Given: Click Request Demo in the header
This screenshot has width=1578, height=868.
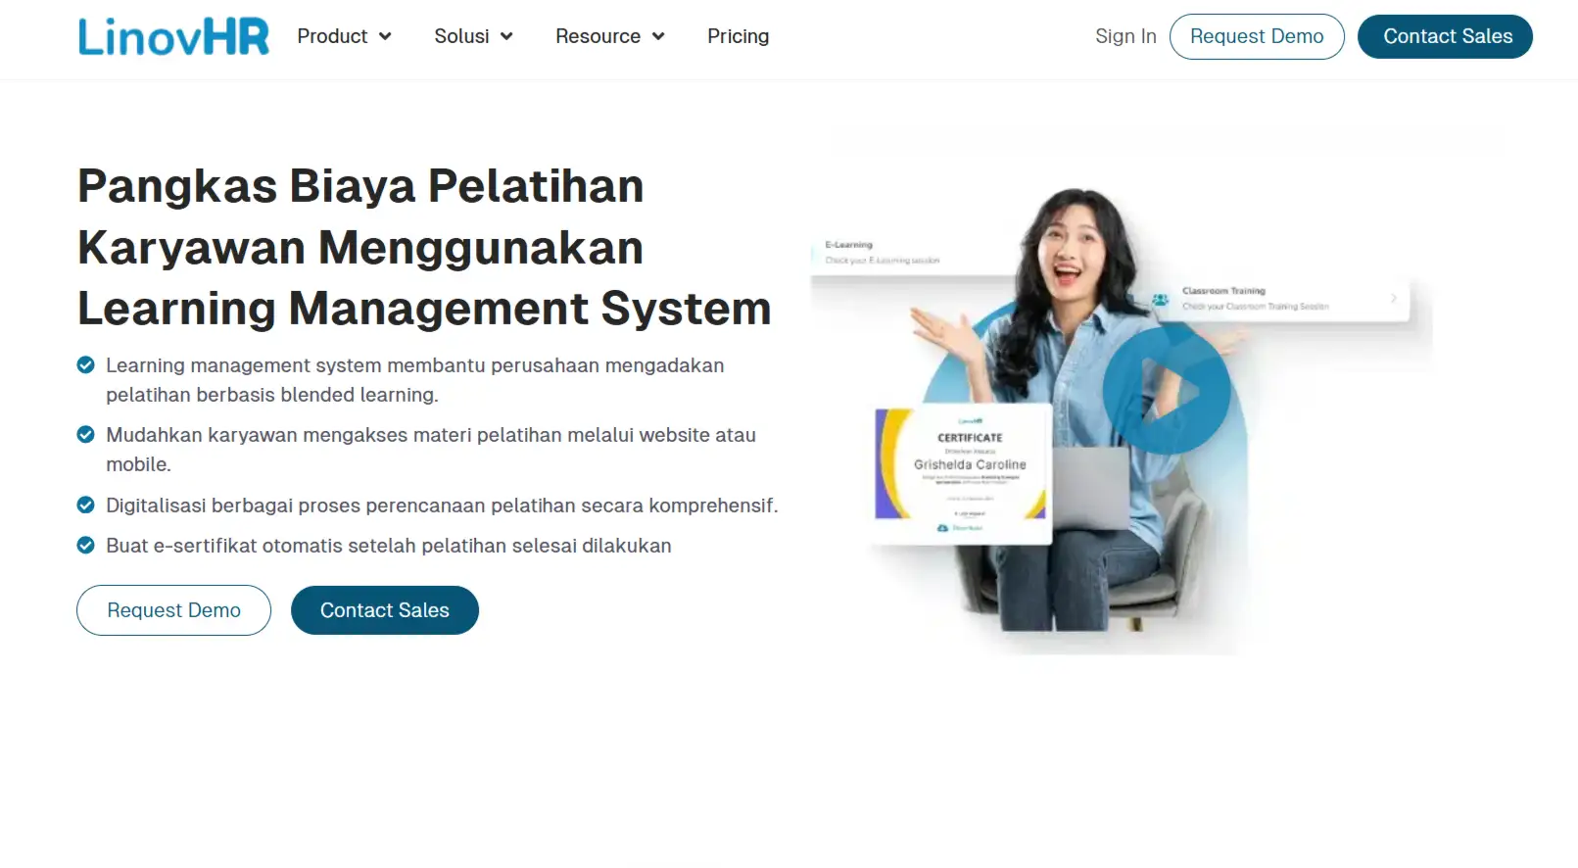Looking at the screenshot, I should coord(1257,36).
